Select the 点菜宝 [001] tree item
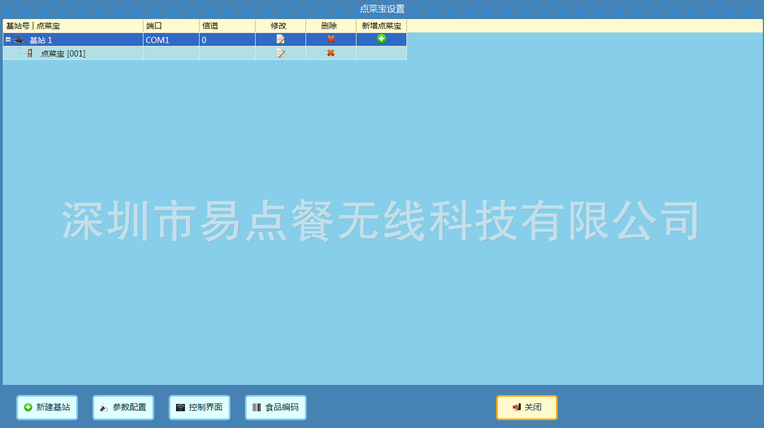Viewport: 764px width, 428px height. pyautogui.click(x=63, y=54)
